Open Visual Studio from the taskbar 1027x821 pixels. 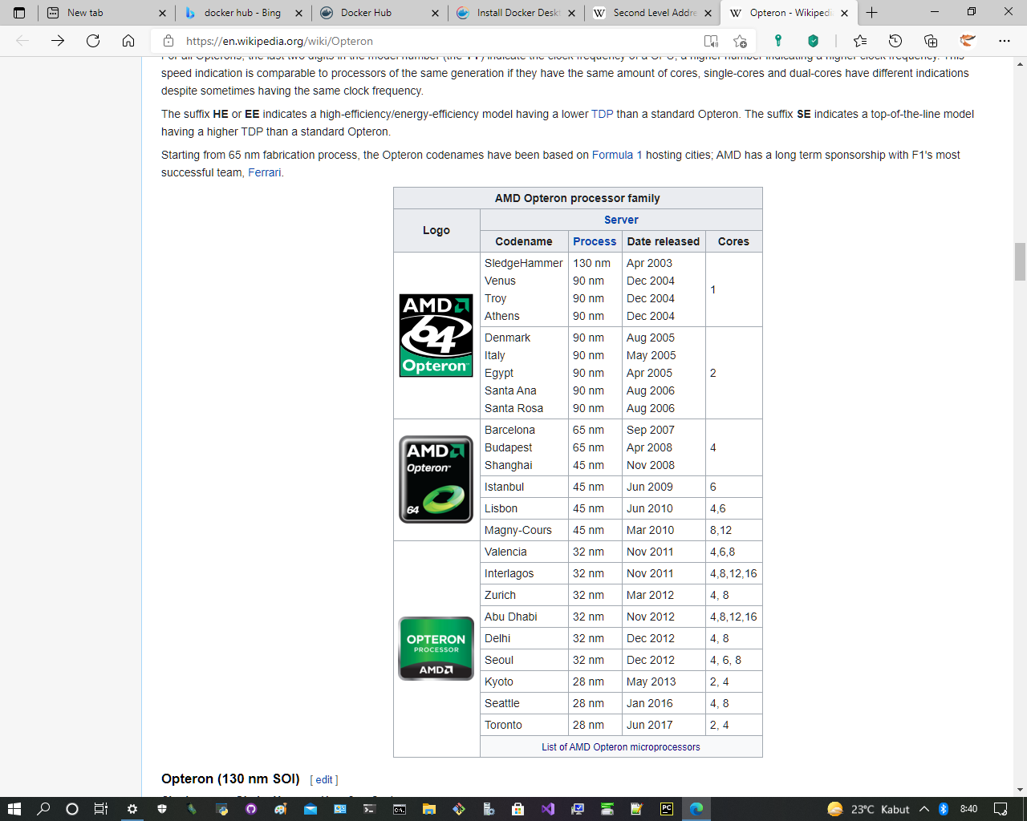pyautogui.click(x=548, y=809)
